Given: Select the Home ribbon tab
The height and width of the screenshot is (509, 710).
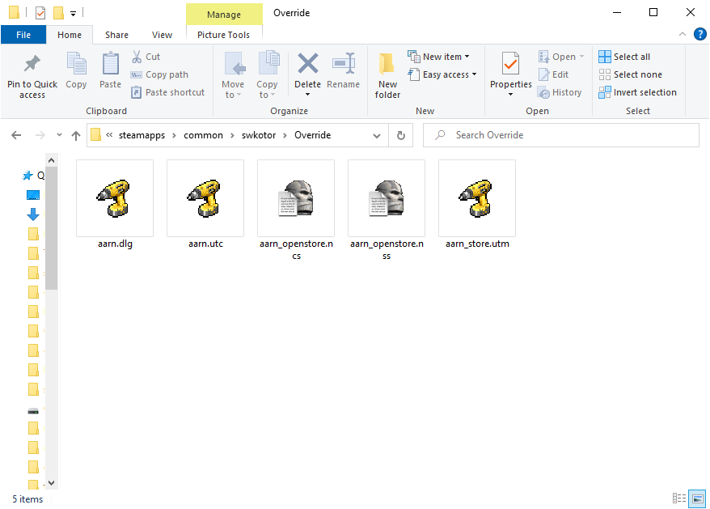Looking at the screenshot, I should point(70,35).
